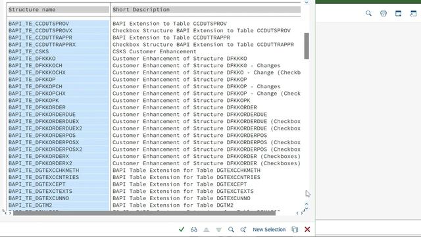Select structure BAPI_TE_CCDUTSPROV
Viewport: 421px width, 237px height.
pyautogui.click(x=39, y=24)
